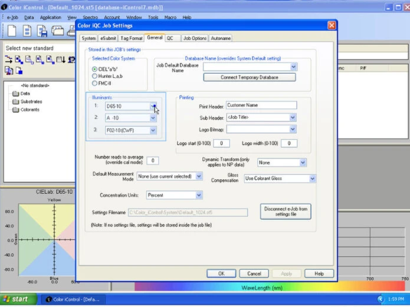The width and height of the screenshot is (410, 307).
Task: Click Connect Temporary Database button
Action: 250,77
